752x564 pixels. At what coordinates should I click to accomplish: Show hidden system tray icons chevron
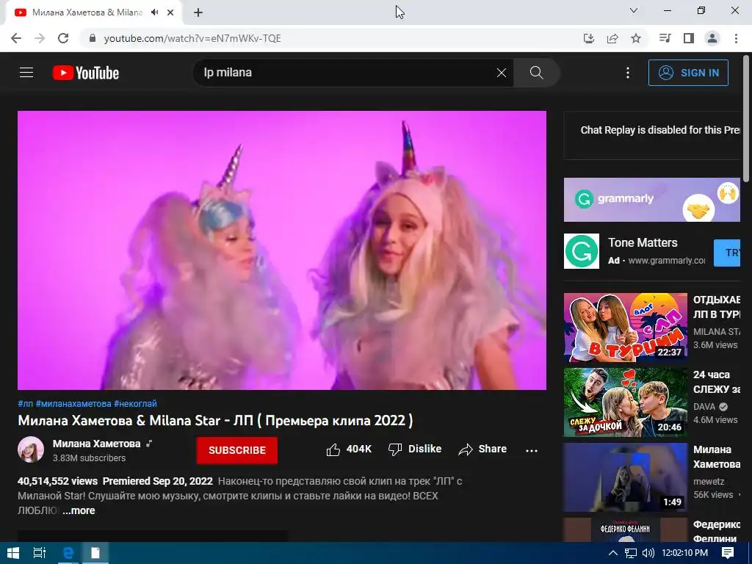point(613,553)
